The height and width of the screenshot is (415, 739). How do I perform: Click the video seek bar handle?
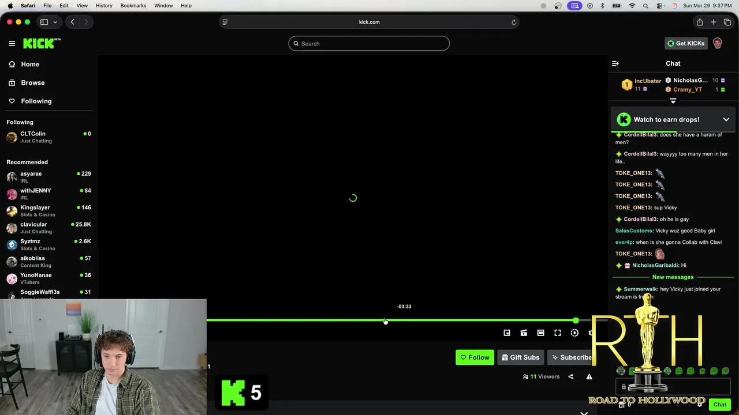tap(576, 320)
